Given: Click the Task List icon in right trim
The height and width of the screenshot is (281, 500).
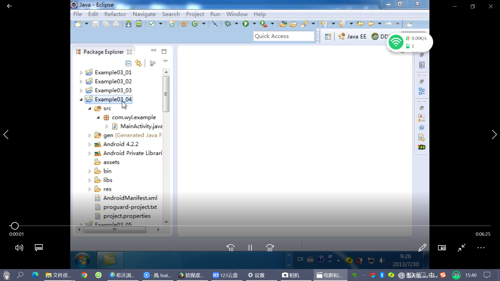Looking at the screenshot, I should 422,65.
